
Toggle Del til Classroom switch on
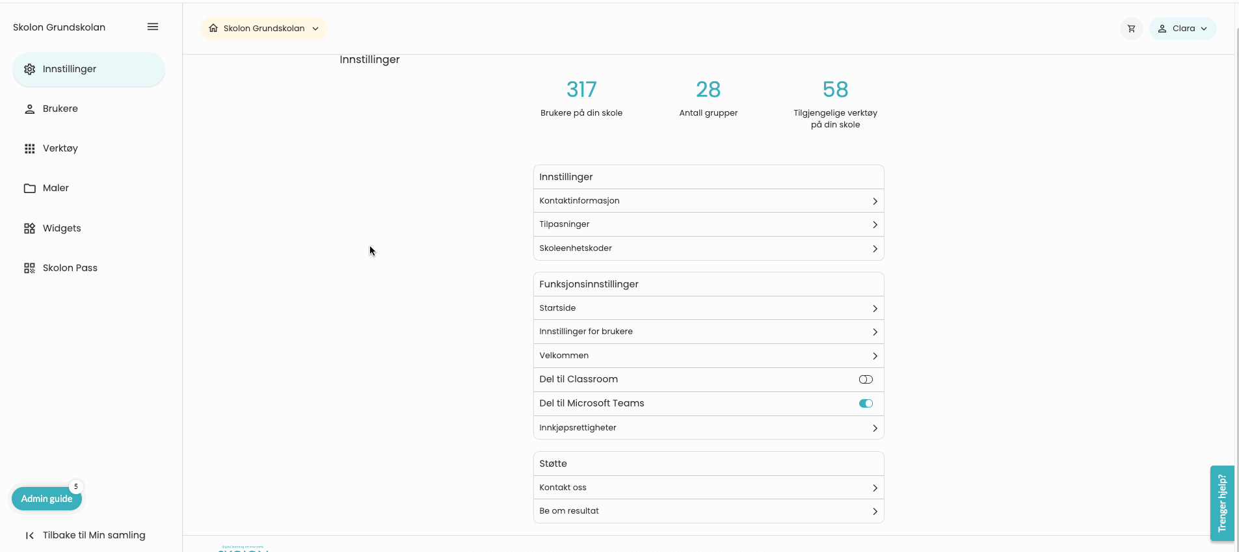(866, 380)
